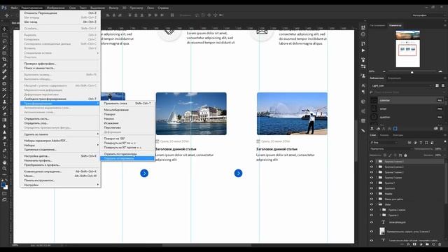Image resolution: width=448 pixels, height=252 pixels.
Task: Toggle visibility of 'Меню для сайта' layer
Action: (372, 199)
